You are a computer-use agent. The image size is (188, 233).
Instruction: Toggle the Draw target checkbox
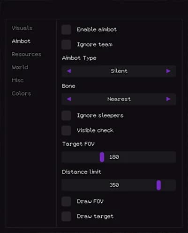coord(67,216)
